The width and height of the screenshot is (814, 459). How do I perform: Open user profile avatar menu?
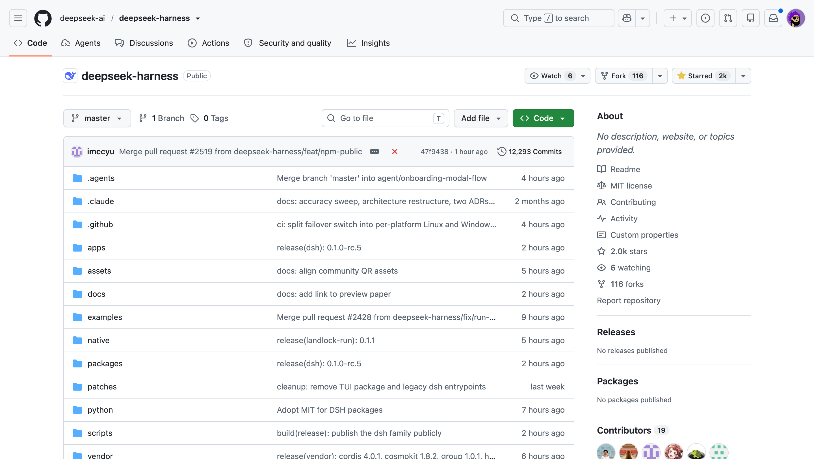coord(796,18)
